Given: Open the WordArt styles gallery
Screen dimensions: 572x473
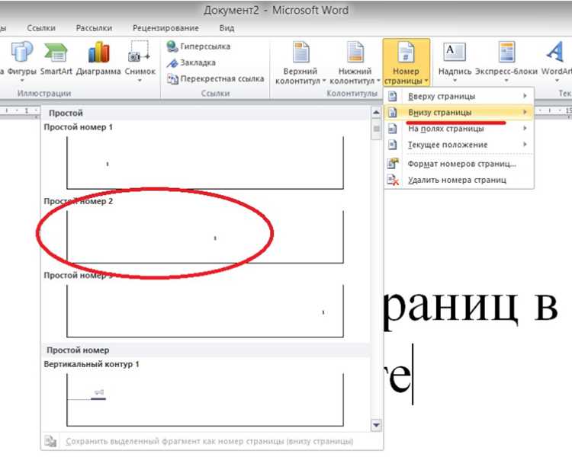Looking at the screenshot, I should [x=556, y=61].
